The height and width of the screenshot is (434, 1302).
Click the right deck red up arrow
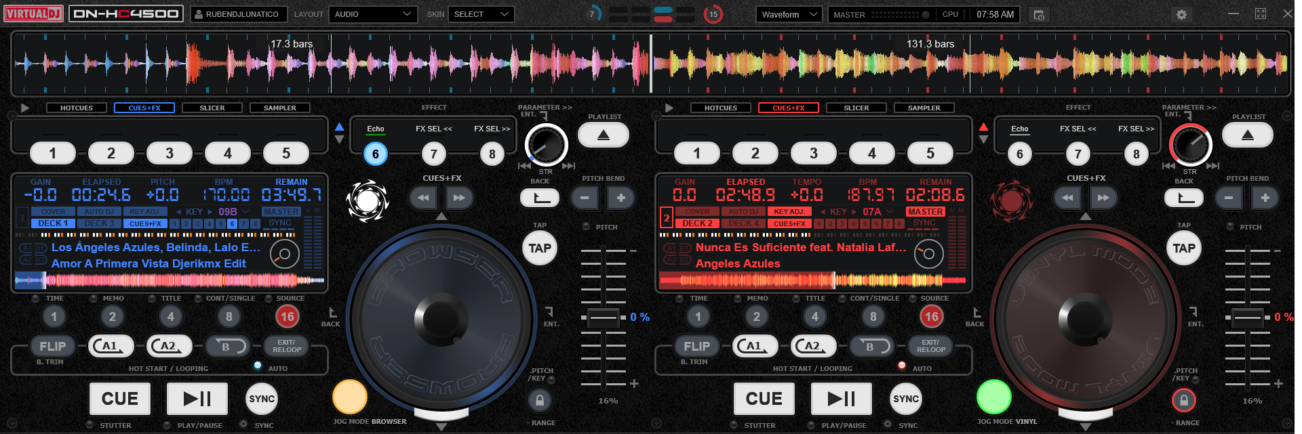tap(983, 127)
